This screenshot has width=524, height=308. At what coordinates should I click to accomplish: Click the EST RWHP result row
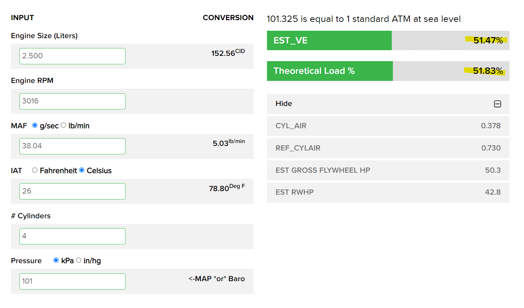pos(388,192)
